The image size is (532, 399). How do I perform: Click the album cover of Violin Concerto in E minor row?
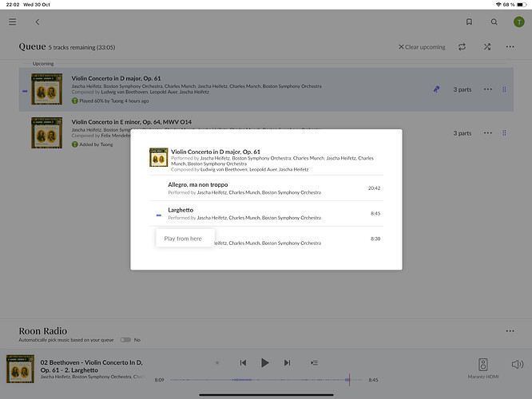[x=47, y=132]
